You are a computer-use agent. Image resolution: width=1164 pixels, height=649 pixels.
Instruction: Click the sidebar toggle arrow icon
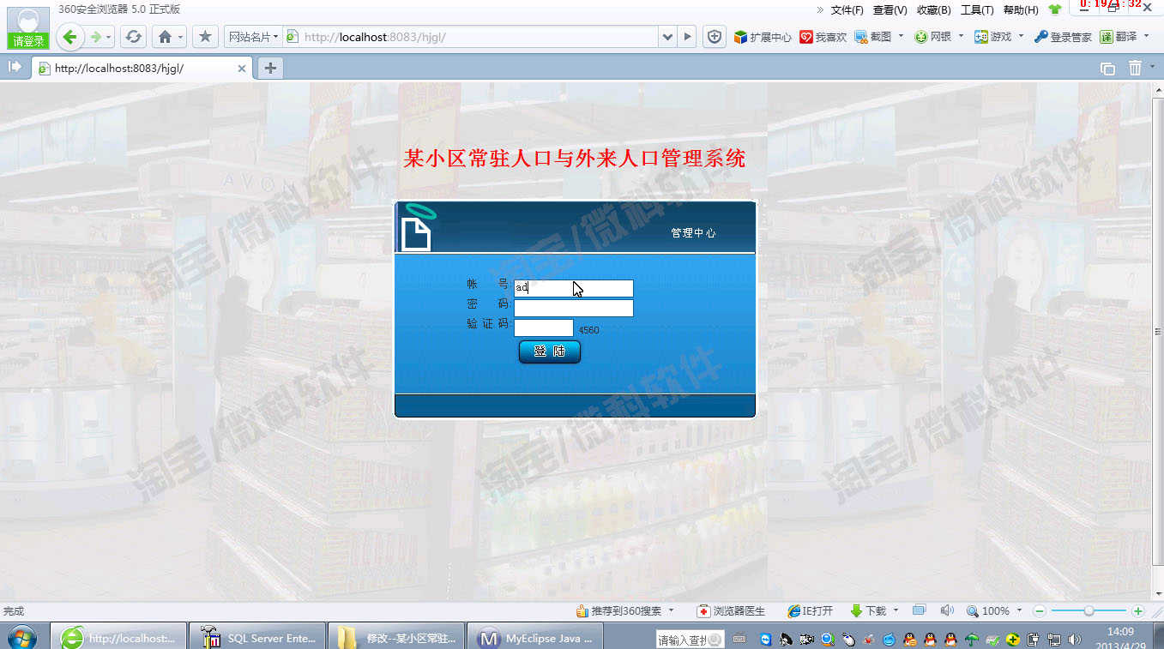tap(15, 67)
